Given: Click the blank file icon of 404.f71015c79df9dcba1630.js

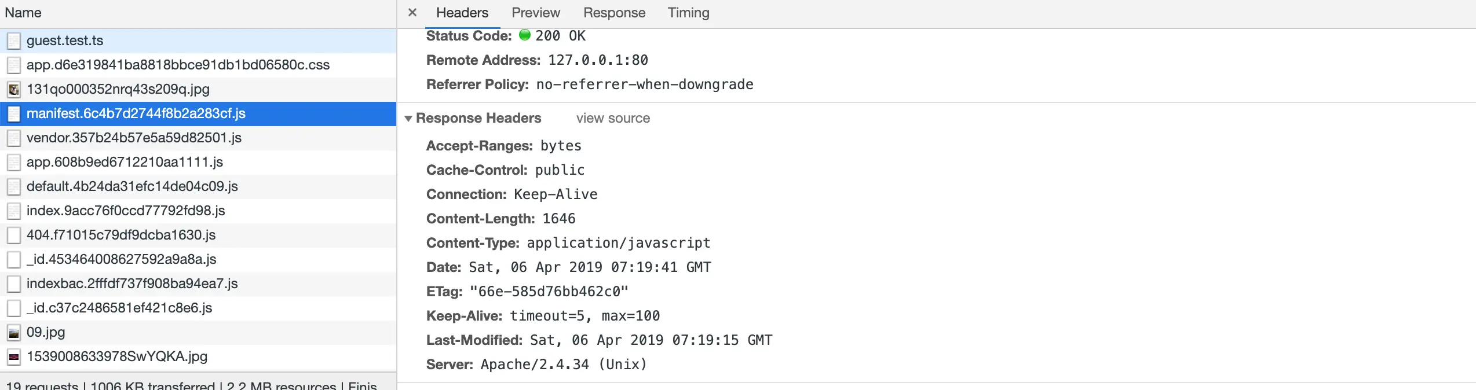Looking at the screenshot, I should pyautogui.click(x=14, y=236).
